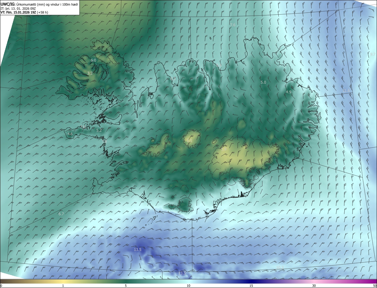Viewport: 377px width, 288px height.
Task: Pick the 3.2 value label on the map
Action: [90, 73]
